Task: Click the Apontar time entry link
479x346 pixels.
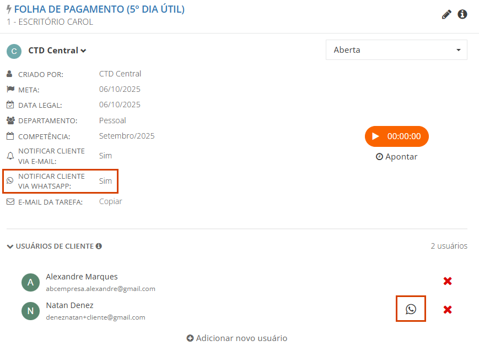Action: tap(396, 157)
